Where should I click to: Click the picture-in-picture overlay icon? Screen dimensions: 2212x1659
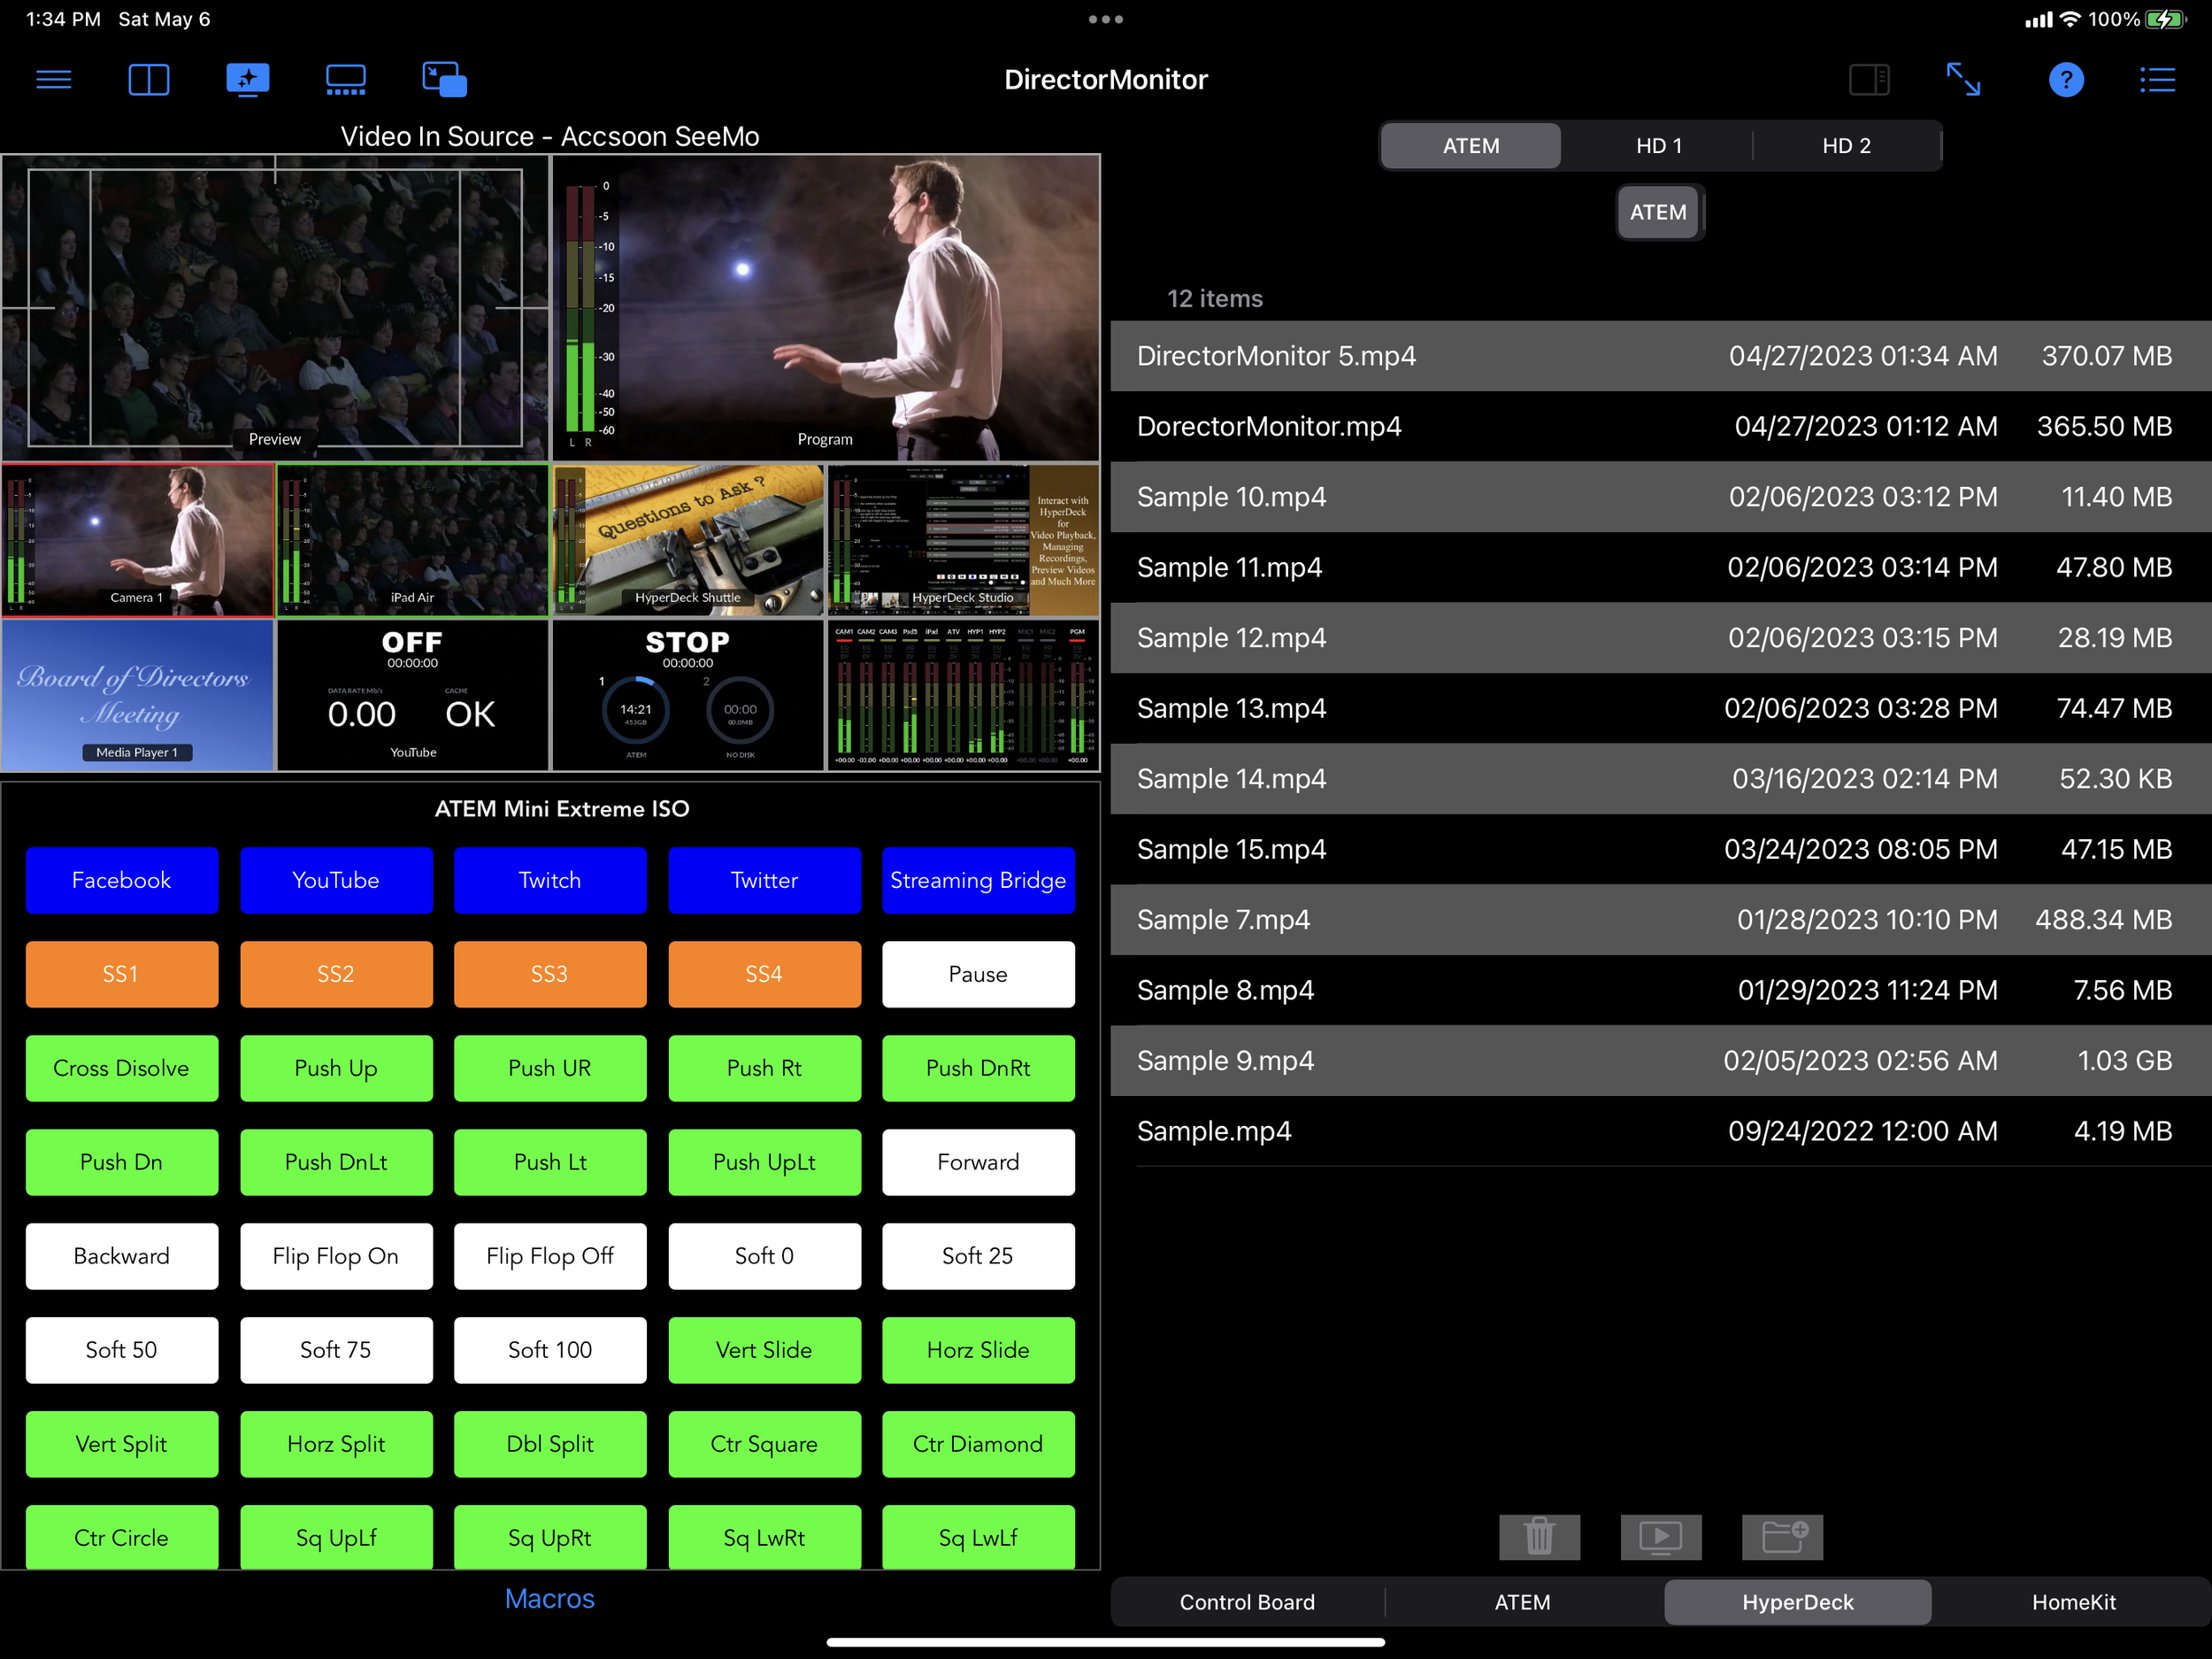click(444, 79)
